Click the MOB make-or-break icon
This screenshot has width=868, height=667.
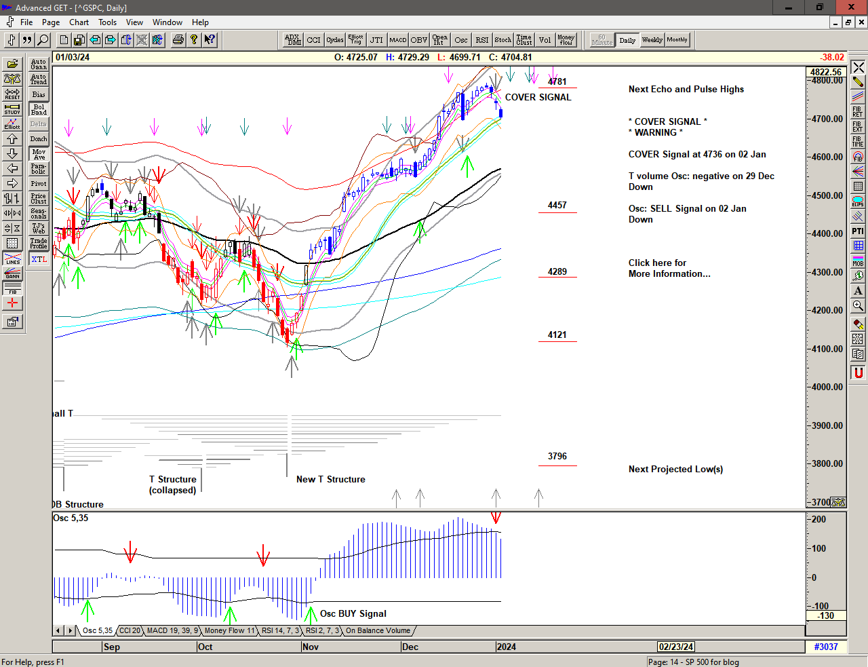(858, 261)
